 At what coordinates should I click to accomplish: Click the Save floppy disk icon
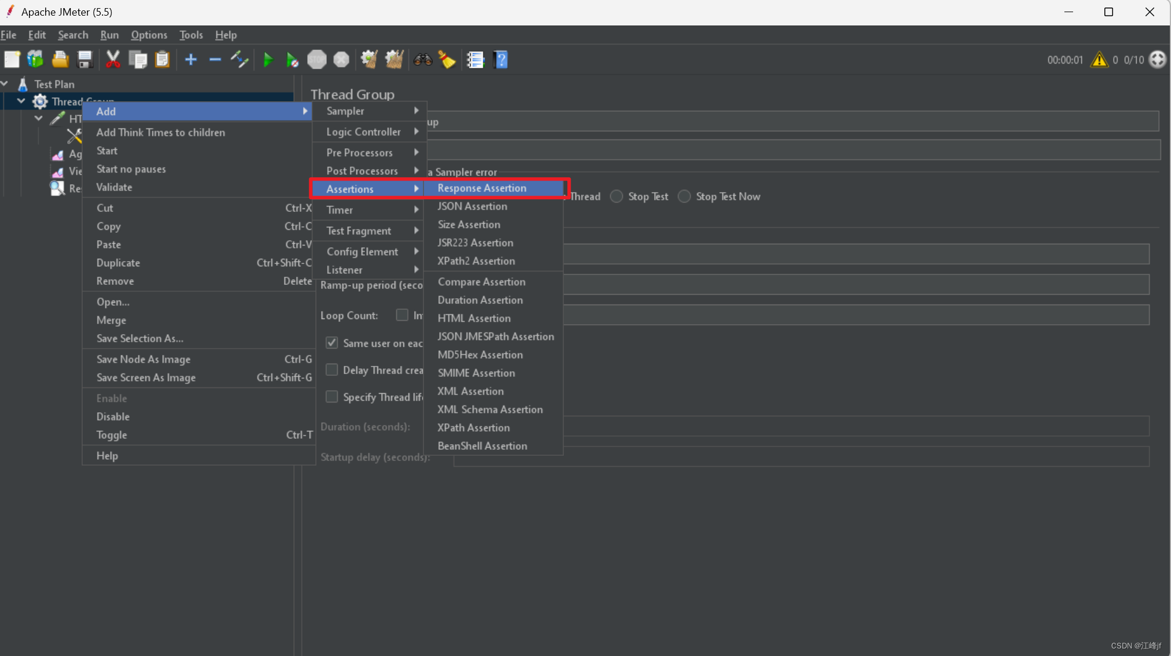click(x=85, y=60)
